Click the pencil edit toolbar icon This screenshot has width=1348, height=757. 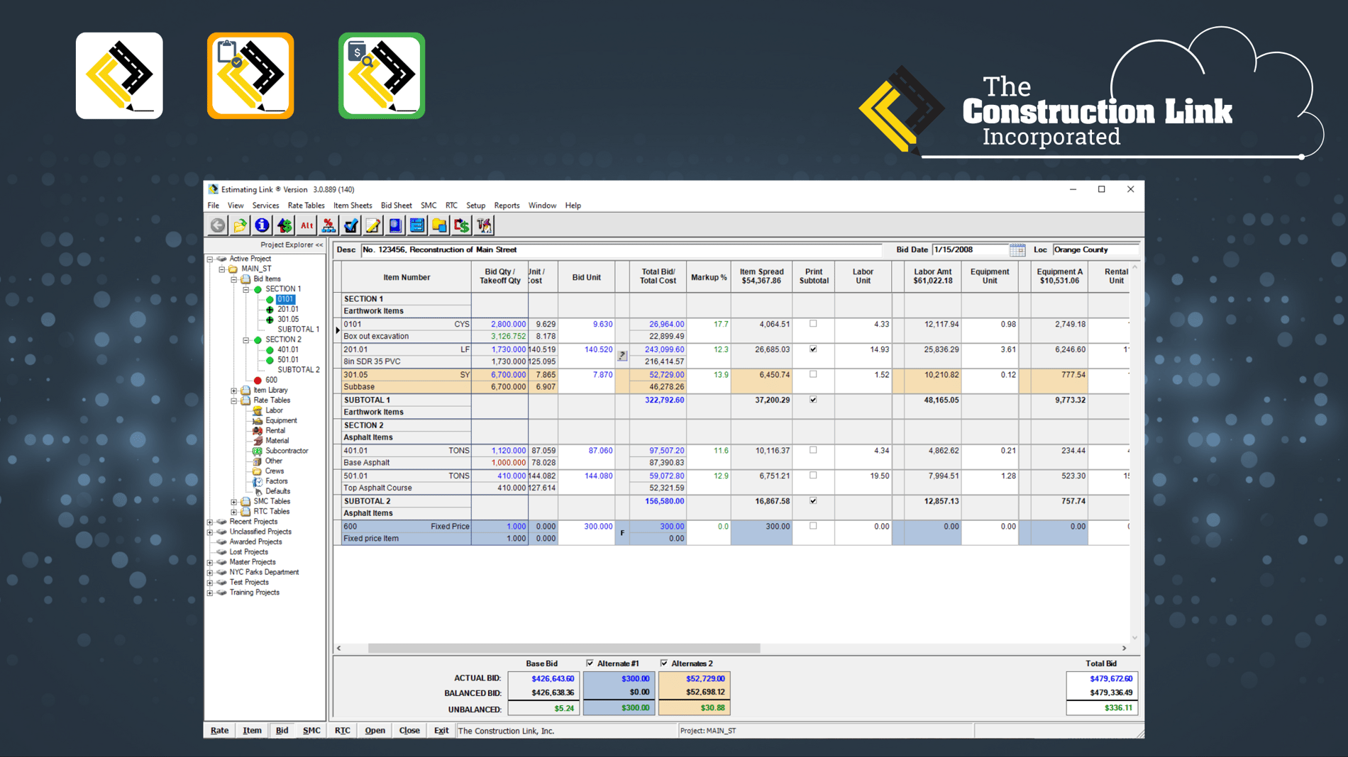click(x=372, y=225)
